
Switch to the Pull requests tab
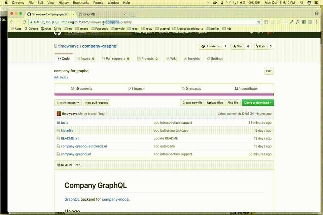coord(116,59)
